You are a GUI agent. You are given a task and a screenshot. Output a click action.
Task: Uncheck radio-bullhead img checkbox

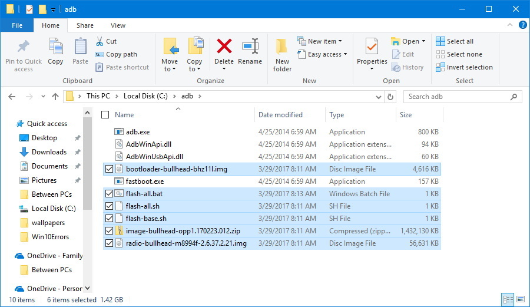(x=109, y=243)
